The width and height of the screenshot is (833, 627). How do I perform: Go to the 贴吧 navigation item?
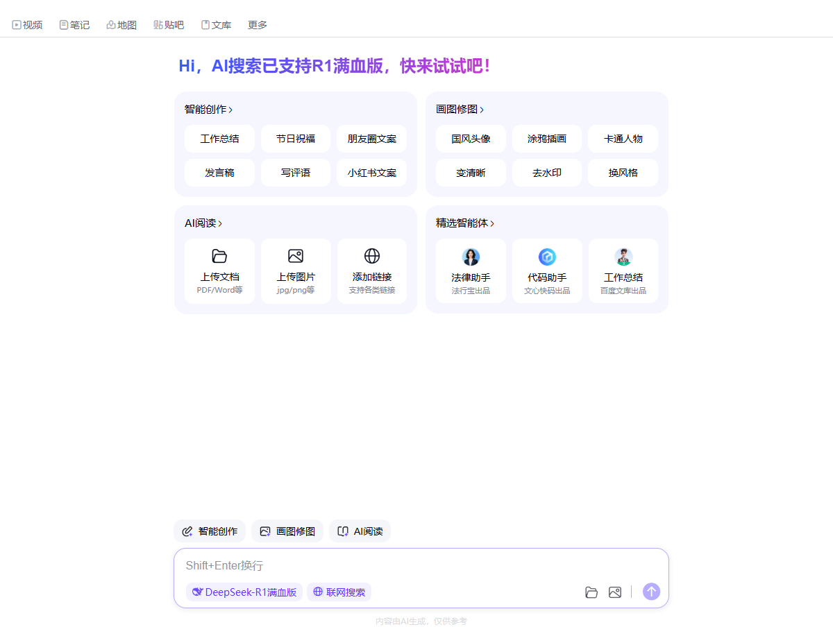point(169,25)
